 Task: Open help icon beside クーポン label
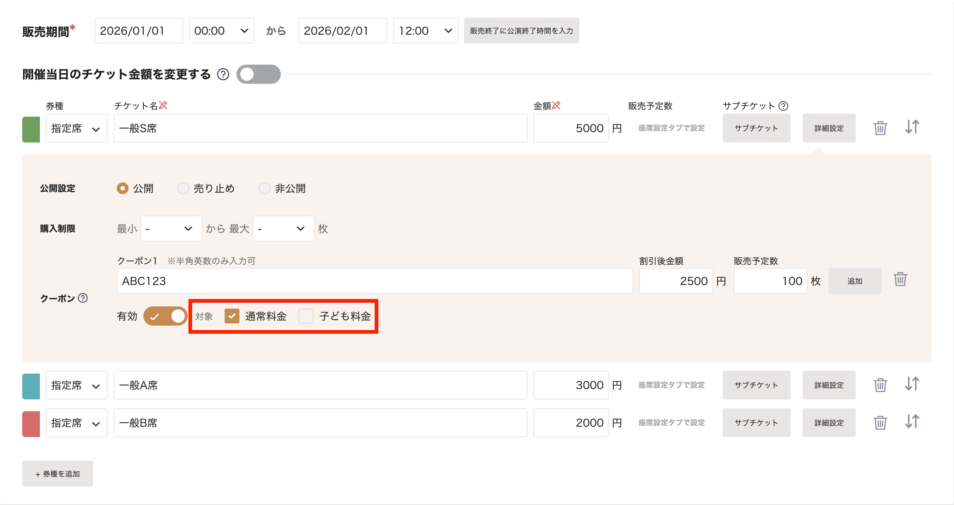point(83,298)
